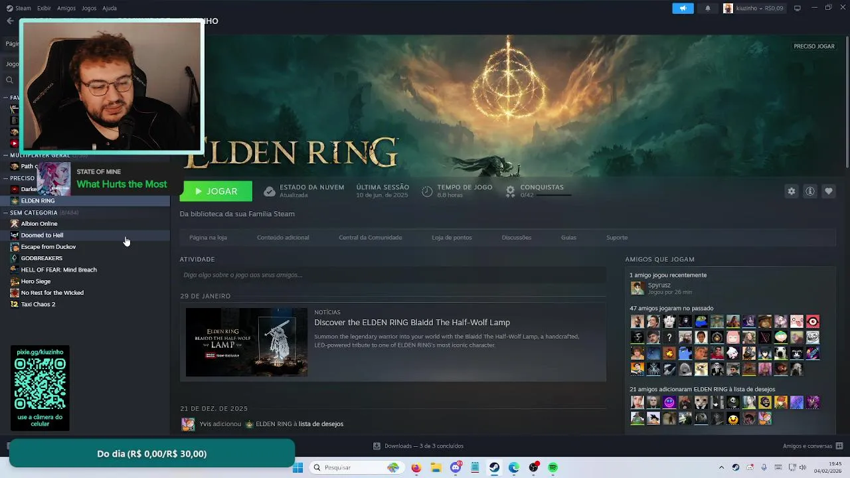
Task: Open Downloads status at bottom bar
Action: (x=418, y=446)
